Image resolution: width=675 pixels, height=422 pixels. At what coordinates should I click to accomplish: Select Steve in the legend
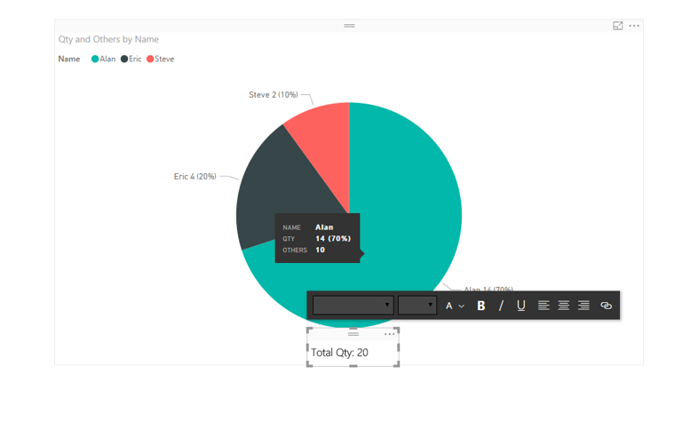[x=160, y=59]
